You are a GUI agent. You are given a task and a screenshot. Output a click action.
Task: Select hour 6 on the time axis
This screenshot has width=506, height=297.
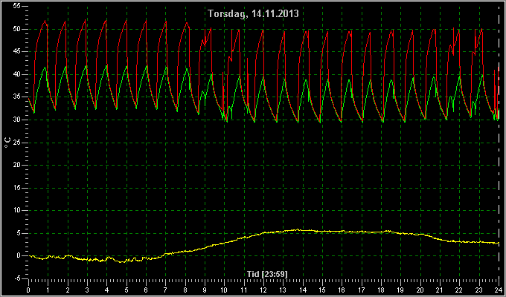point(146,290)
